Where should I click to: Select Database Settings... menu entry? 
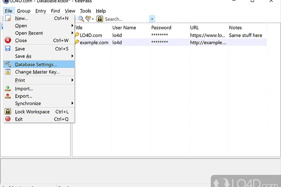point(39,64)
